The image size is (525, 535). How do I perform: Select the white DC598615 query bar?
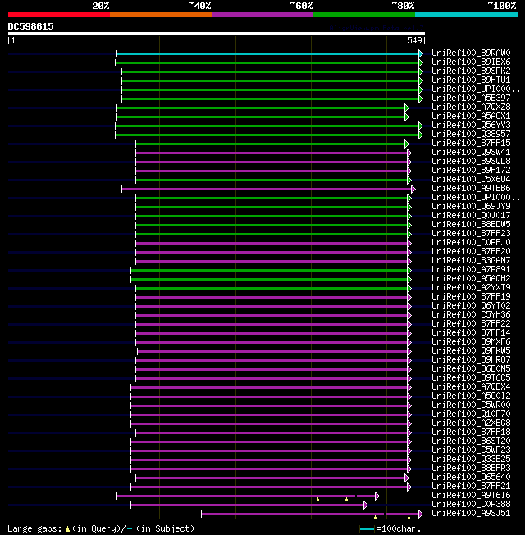point(217,34)
